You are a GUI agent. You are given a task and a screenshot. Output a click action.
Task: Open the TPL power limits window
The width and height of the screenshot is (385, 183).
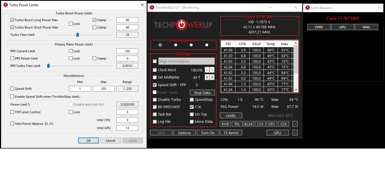pyautogui.click(x=237, y=124)
